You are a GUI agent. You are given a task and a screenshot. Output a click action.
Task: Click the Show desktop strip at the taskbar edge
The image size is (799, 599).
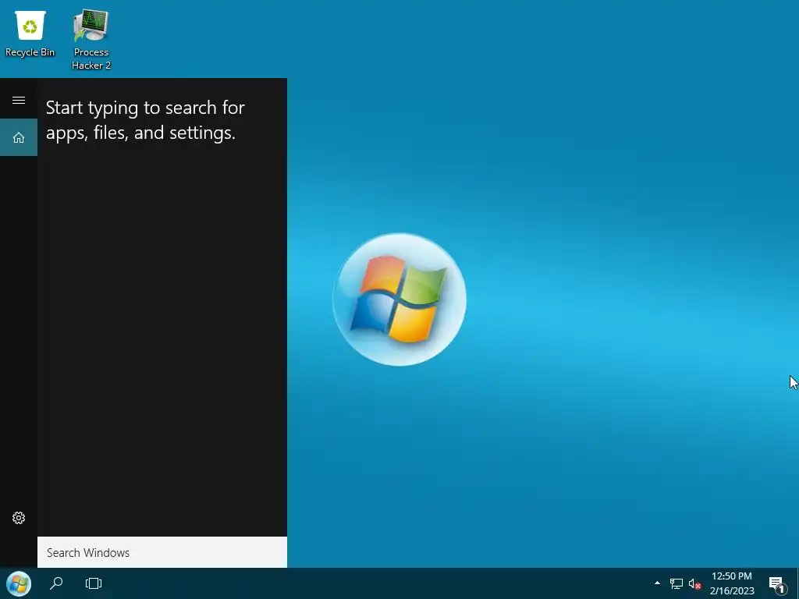tap(797, 583)
